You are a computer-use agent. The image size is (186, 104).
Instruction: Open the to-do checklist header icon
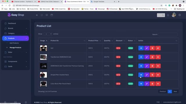(47, 15)
